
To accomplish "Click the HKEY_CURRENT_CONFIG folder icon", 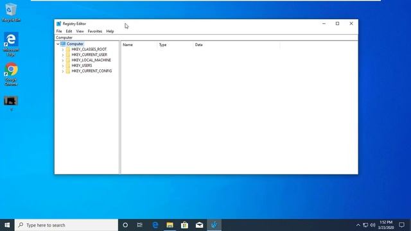I will click(68, 71).
